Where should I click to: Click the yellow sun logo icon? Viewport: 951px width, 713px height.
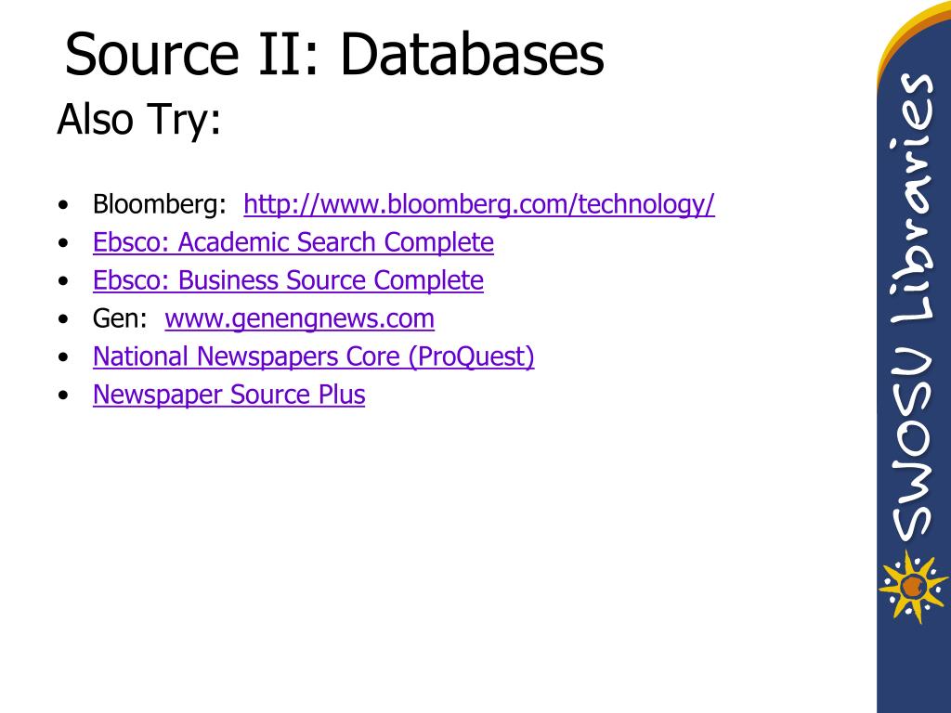click(913, 587)
